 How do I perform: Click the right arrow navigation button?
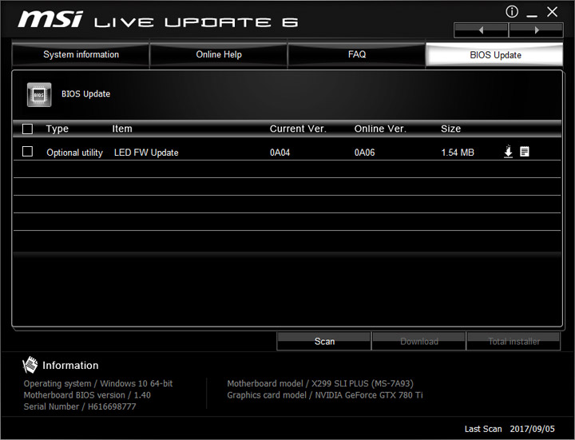coord(536,30)
